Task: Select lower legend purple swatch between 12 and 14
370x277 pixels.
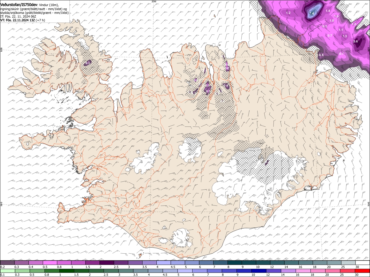Action: tap(273, 271)
